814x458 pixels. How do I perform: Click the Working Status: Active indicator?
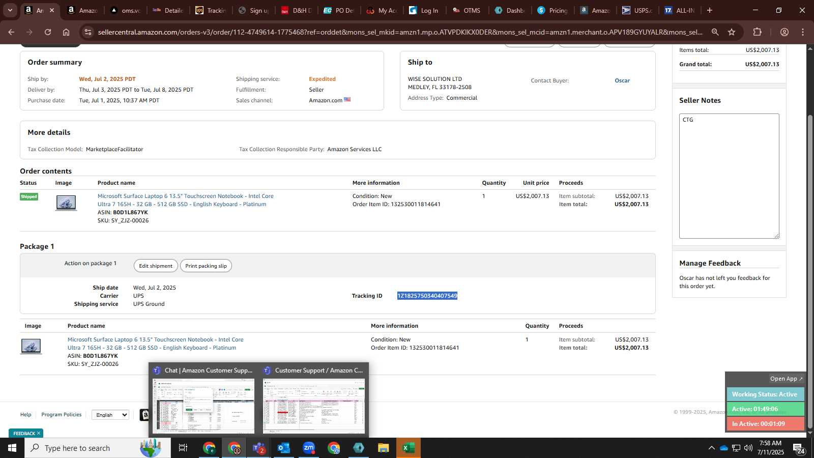point(765,394)
